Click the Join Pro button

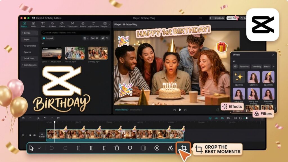232,18
